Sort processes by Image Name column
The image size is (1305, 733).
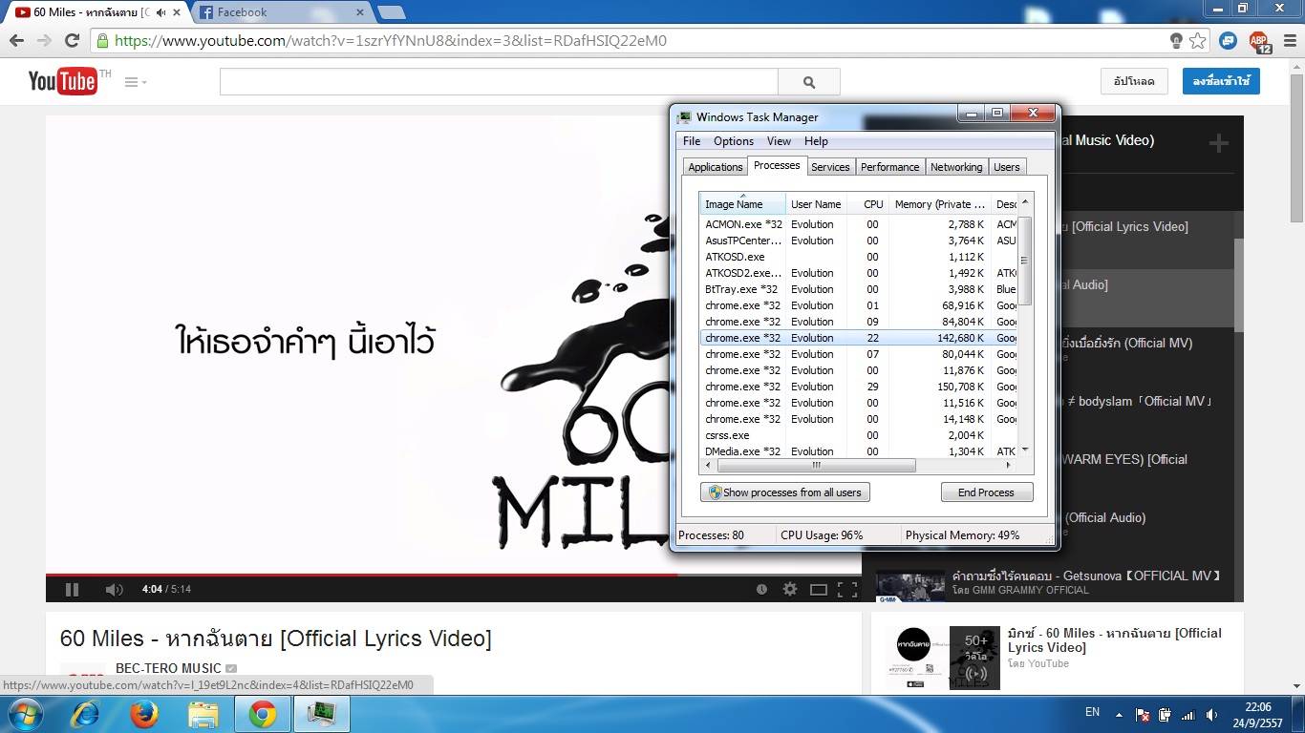coord(742,204)
